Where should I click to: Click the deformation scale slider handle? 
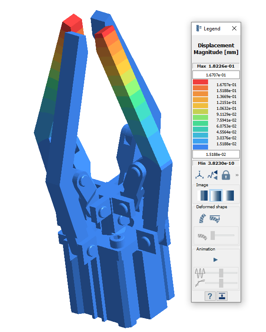tap(213, 235)
